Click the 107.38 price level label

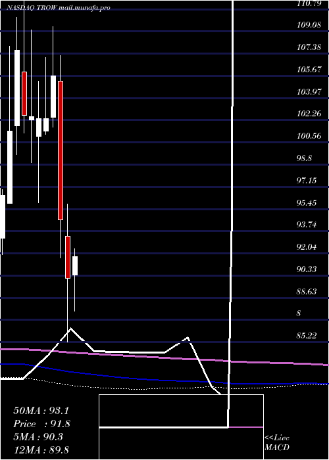click(309, 47)
